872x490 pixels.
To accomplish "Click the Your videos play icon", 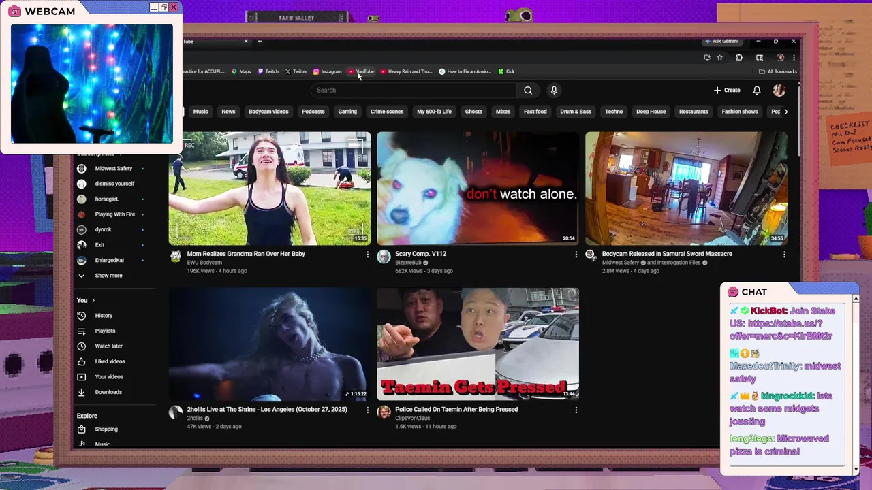I will coord(82,377).
